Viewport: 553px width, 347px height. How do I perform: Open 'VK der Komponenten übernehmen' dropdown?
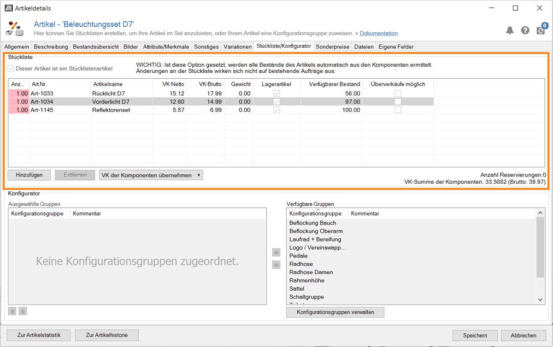coord(151,175)
